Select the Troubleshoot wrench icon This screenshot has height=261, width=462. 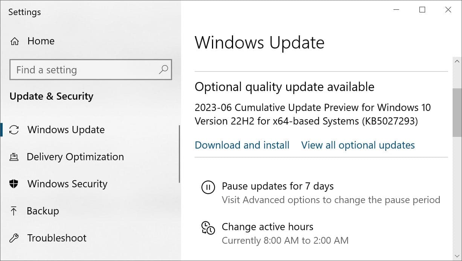click(14, 238)
